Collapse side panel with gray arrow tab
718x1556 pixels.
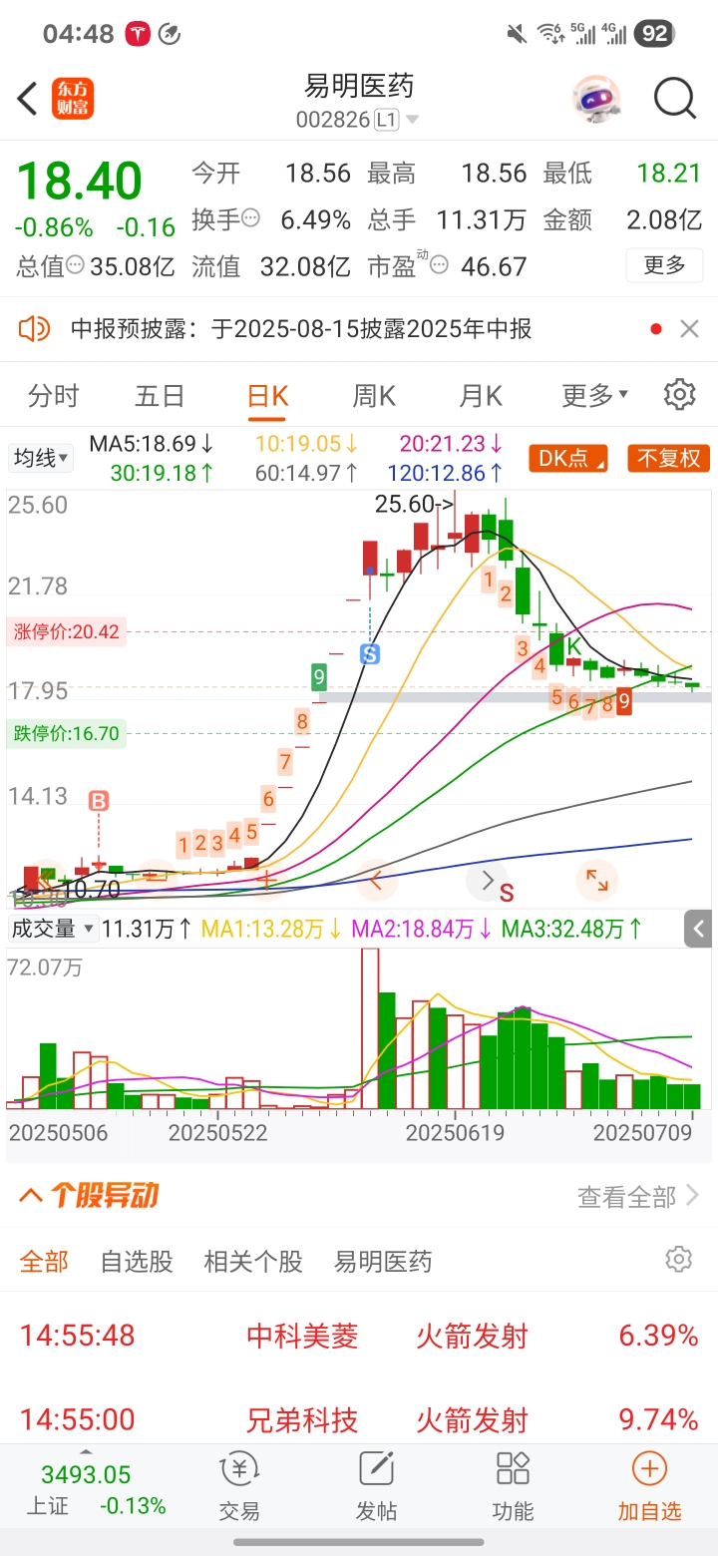click(698, 930)
